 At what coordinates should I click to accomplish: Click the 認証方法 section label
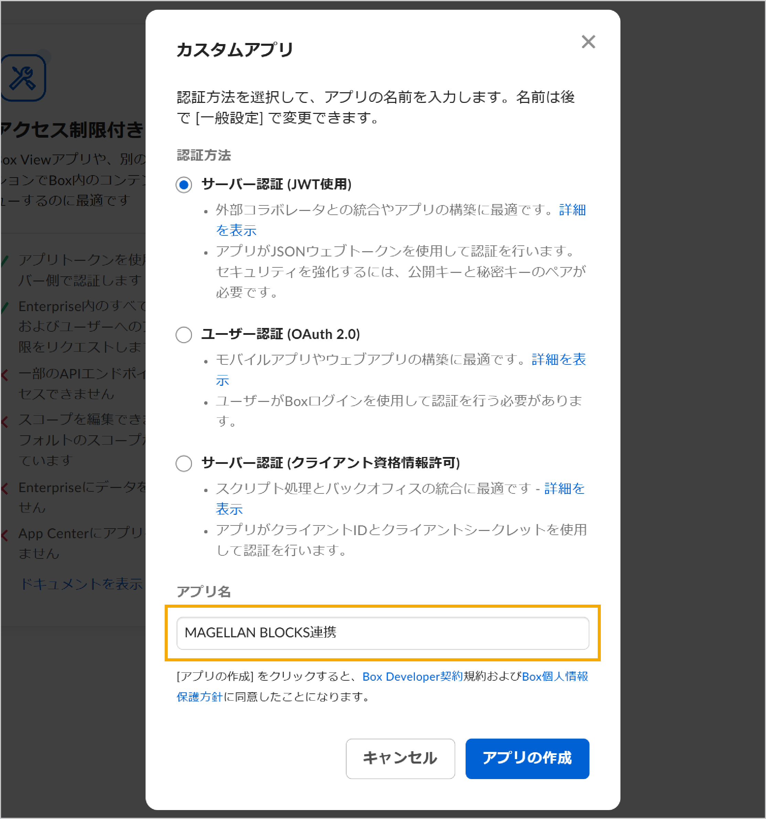(204, 155)
